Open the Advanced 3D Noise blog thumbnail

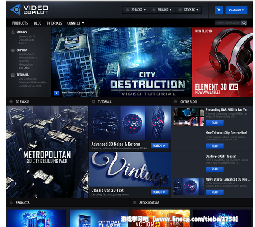189,186
